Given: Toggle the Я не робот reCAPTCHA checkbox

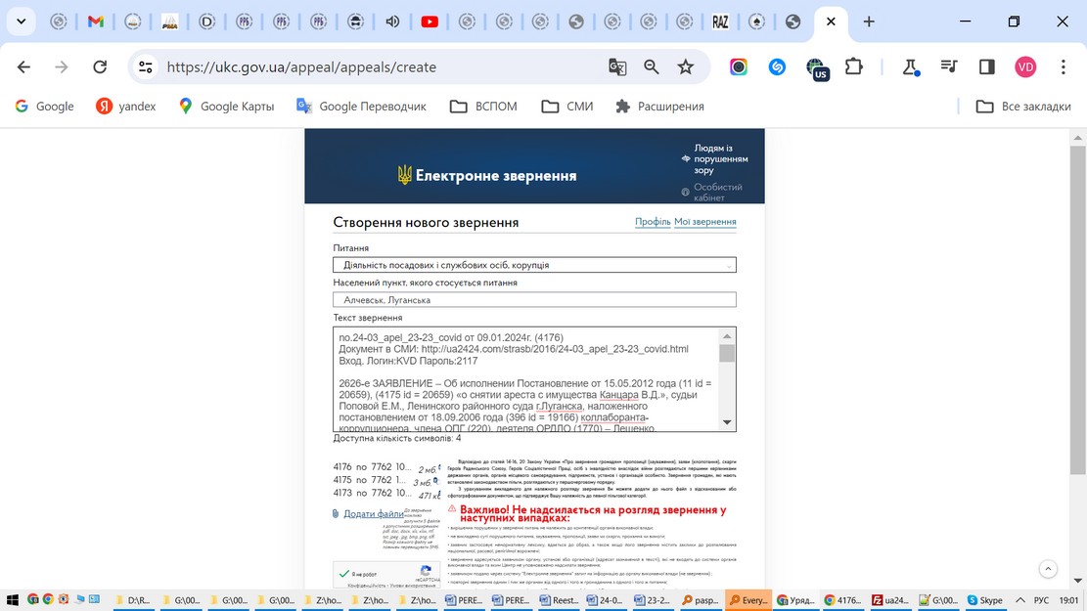Looking at the screenshot, I should (343, 574).
